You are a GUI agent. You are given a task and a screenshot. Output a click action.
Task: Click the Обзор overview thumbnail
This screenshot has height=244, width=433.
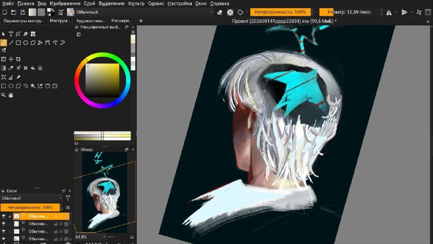[x=105, y=192]
